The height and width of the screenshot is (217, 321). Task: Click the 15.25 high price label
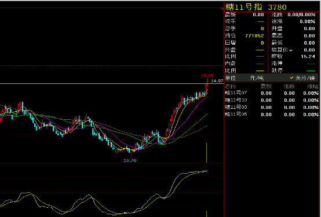pyautogui.click(x=206, y=76)
